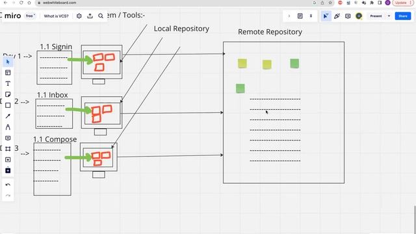Open more apps plus tool
416x234 pixels.
pyautogui.click(x=8, y=170)
